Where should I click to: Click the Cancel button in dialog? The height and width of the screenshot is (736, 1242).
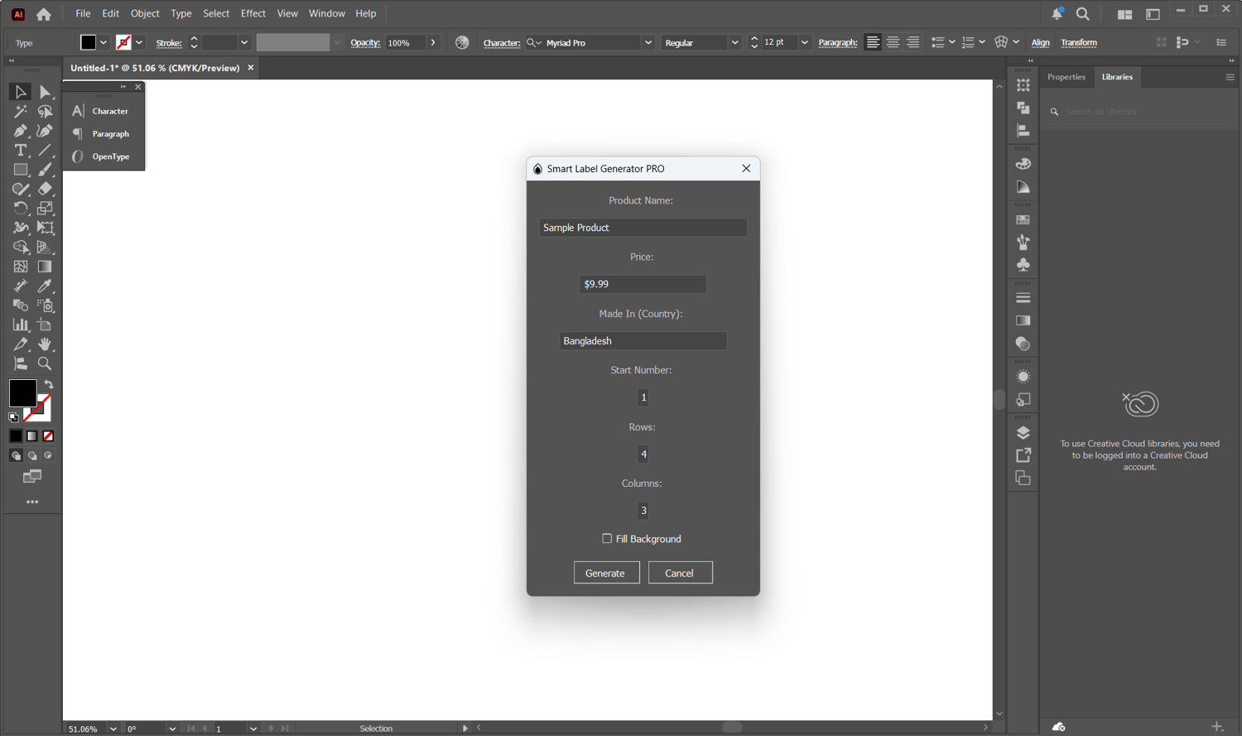pyautogui.click(x=680, y=573)
